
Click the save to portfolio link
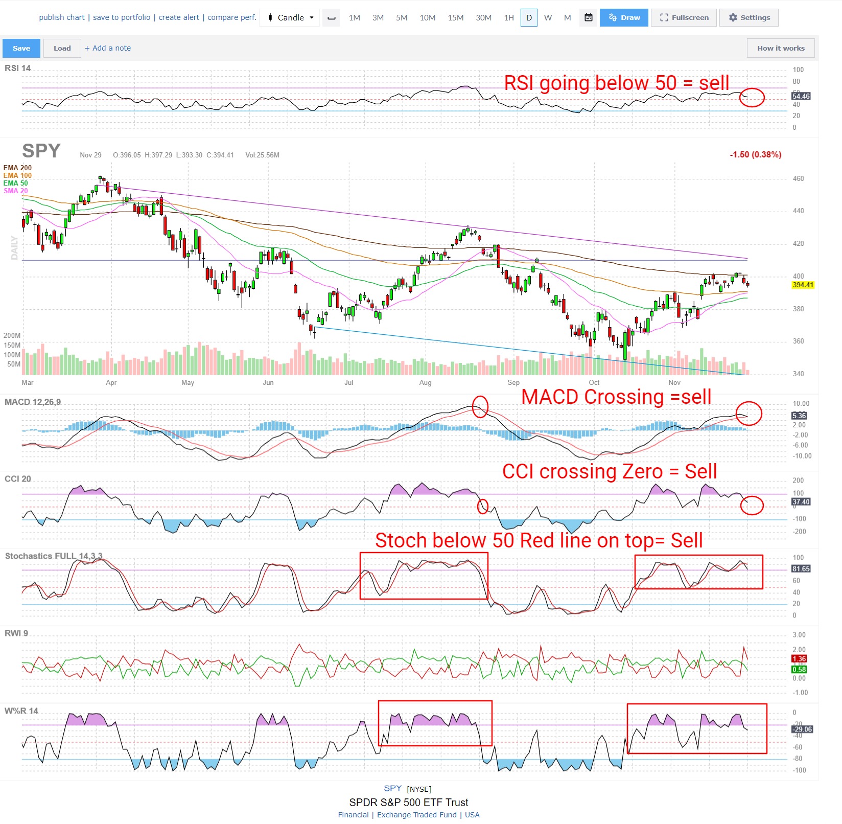point(122,17)
